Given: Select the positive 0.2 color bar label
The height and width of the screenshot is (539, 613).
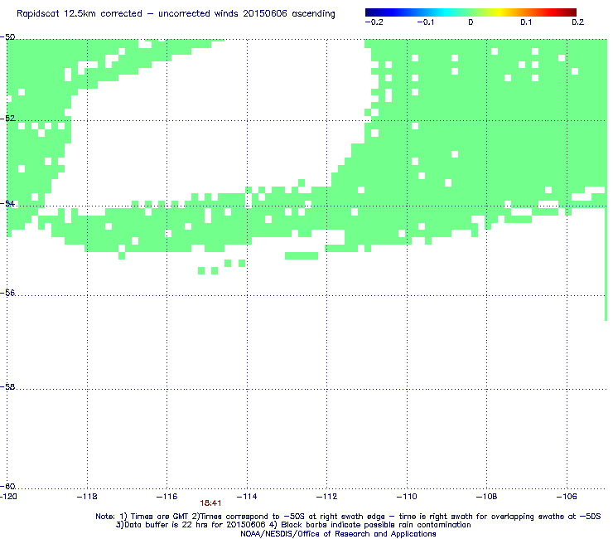Looking at the screenshot, I should tap(578, 22).
